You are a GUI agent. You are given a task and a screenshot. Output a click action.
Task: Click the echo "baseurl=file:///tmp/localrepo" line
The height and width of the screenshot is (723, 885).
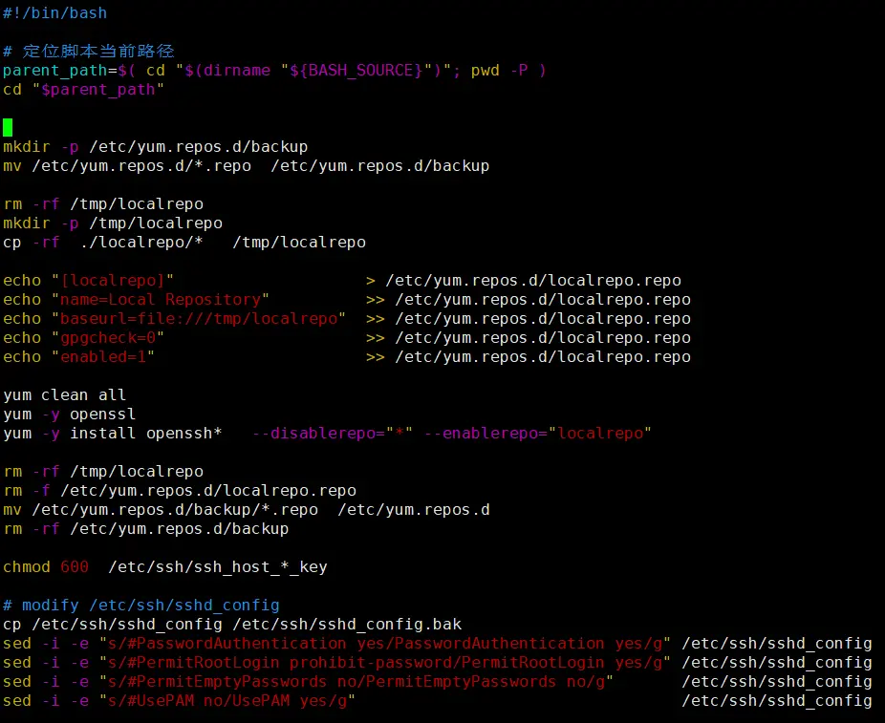(x=347, y=319)
